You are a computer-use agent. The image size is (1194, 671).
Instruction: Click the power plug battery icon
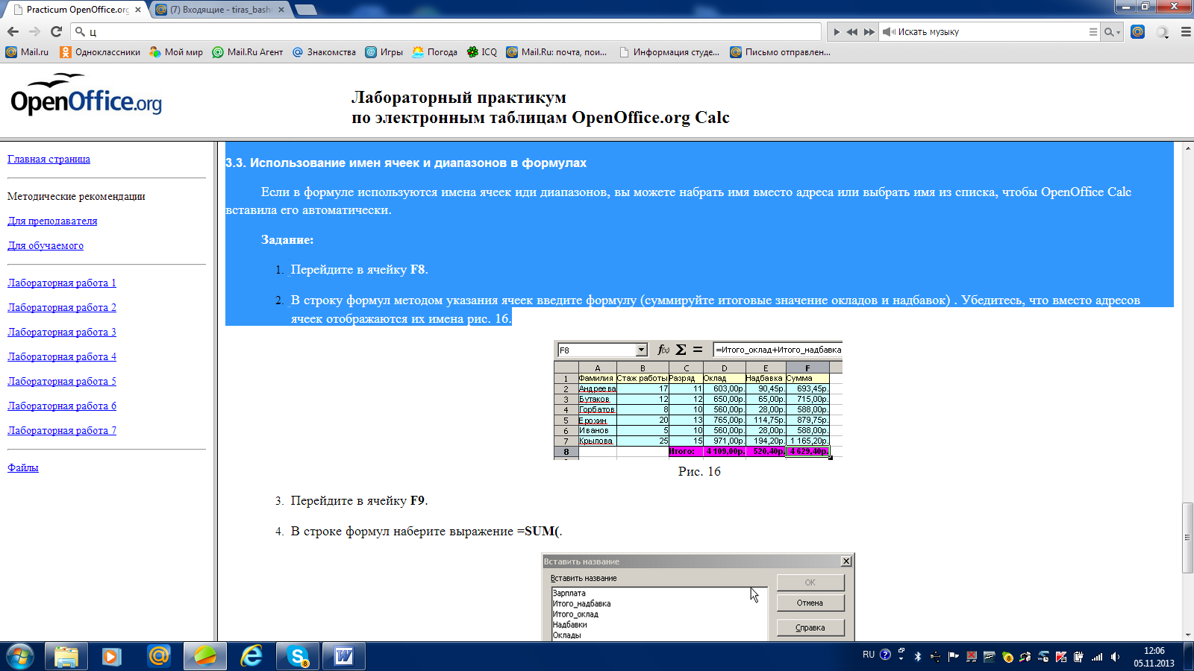tap(1078, 656)
